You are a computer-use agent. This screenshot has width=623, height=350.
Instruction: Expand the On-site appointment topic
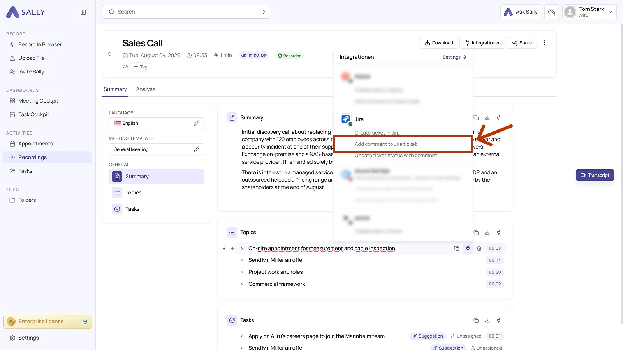[x=241, y=248]
